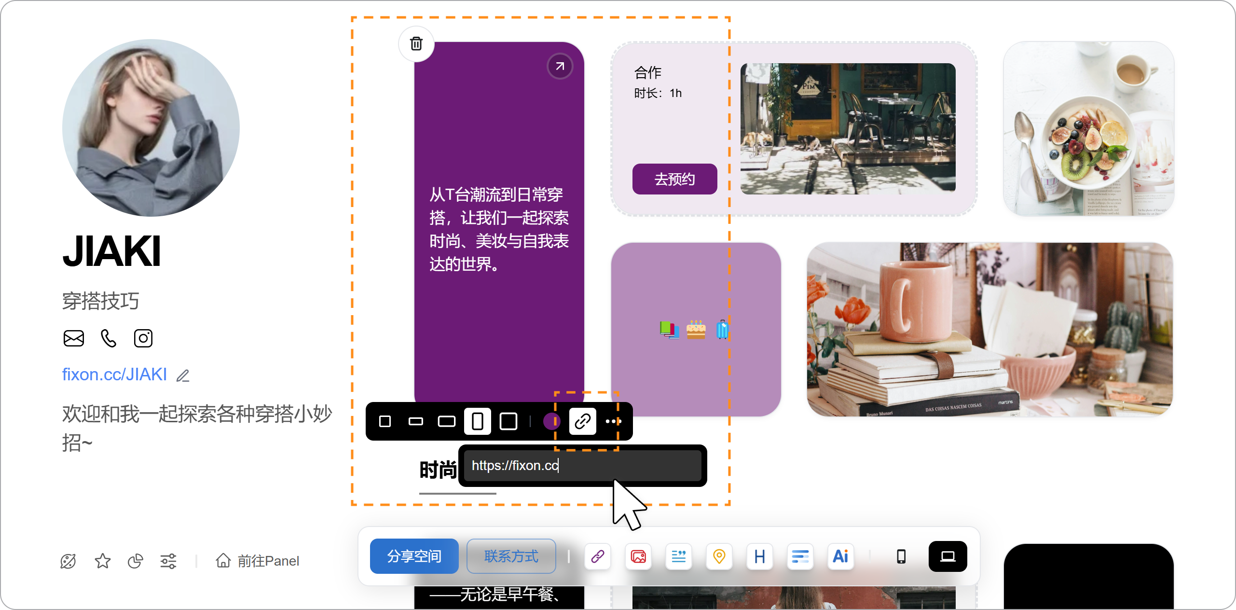This screenshot has height=610, width=1236.
Task: Open the Ai tool in bottom toolbar
Action: point(840,556)
